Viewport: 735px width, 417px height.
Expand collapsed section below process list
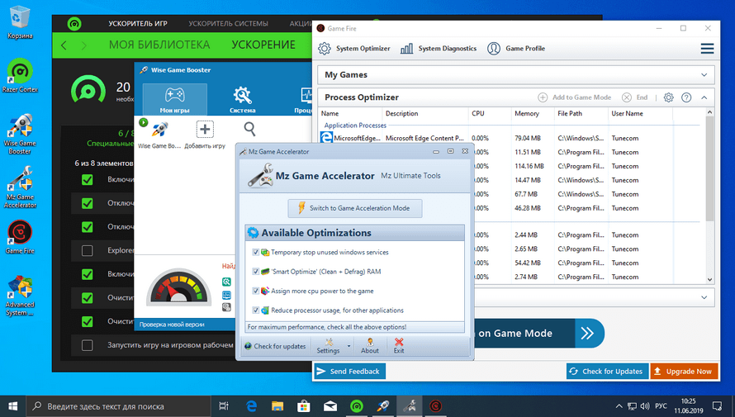coord(704,297)
